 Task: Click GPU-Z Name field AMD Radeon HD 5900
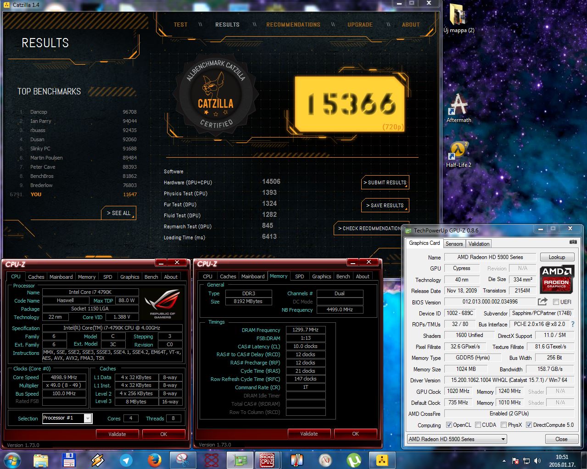(490, 257)
